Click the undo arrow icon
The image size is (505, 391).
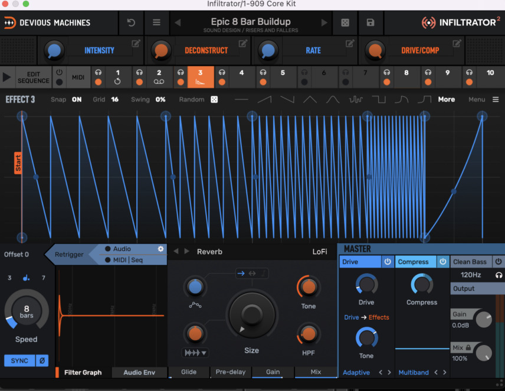coord(131,22)
